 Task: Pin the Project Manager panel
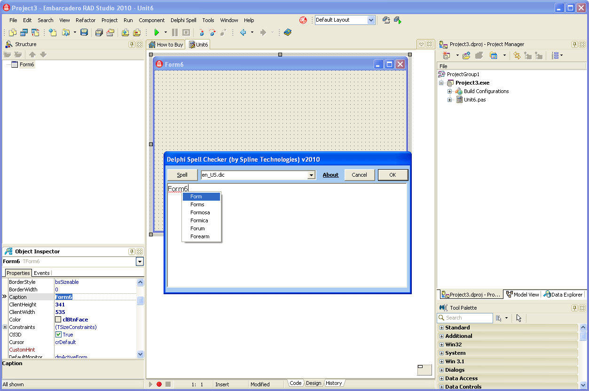[x=574, y=44]
